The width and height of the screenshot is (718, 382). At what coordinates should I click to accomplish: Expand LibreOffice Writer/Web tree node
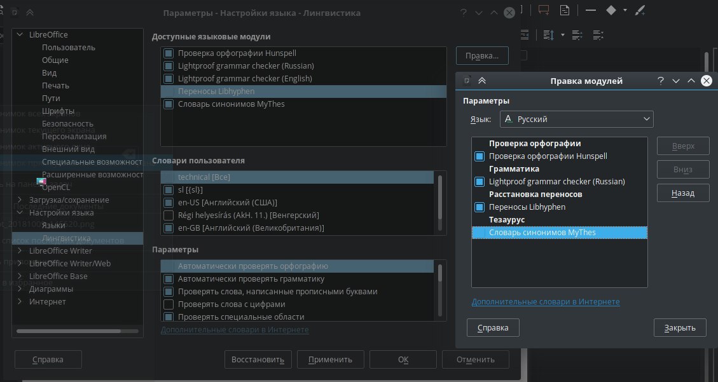pyautogui.click(x=20, y=263)
